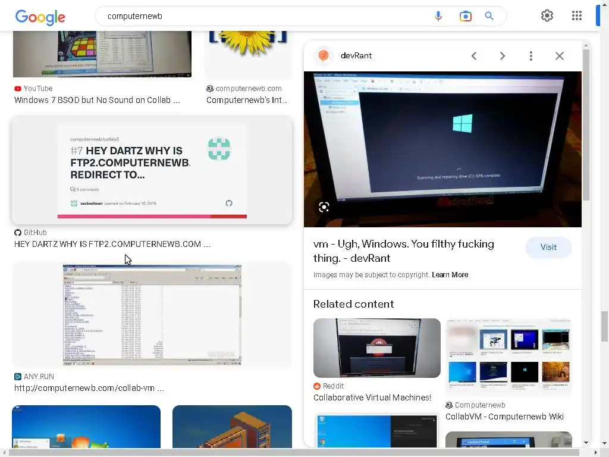
Task: Click "Computernewb's Int..." result title
Action: (247, 100)
